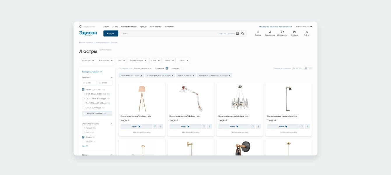The width and height of the screenshot is (391, 175).
Task: Open the Смета estimate icon
Action: point(258,32)
